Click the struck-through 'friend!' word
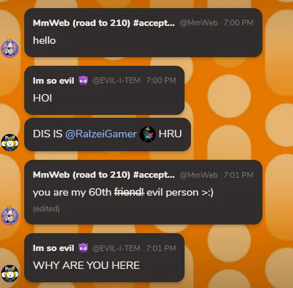 point(129,192)
